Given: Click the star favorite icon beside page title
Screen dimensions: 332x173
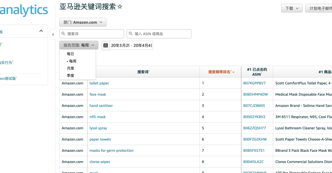Looking at the screenshot, I should (x=120, y=7).
